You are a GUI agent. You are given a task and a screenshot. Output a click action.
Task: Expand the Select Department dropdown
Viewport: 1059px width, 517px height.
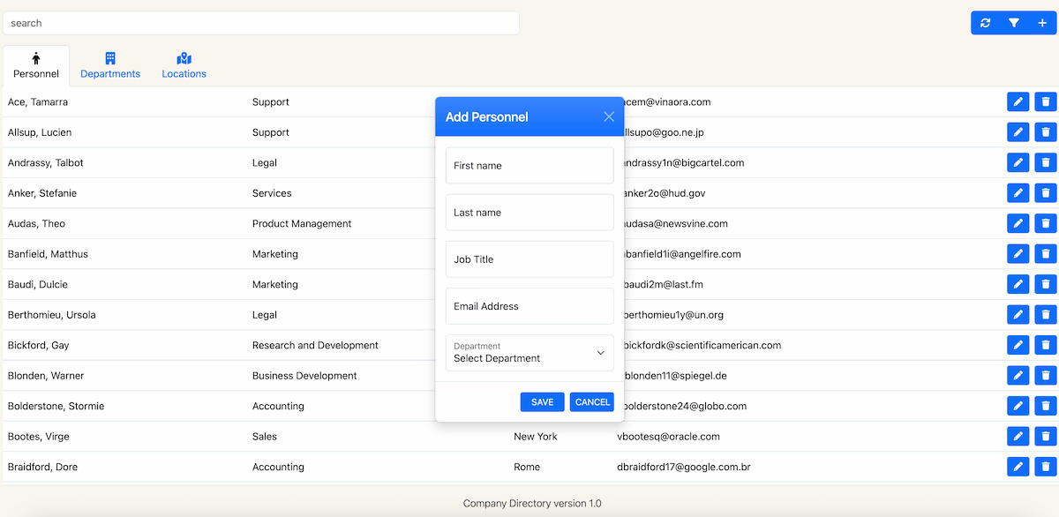529,353
